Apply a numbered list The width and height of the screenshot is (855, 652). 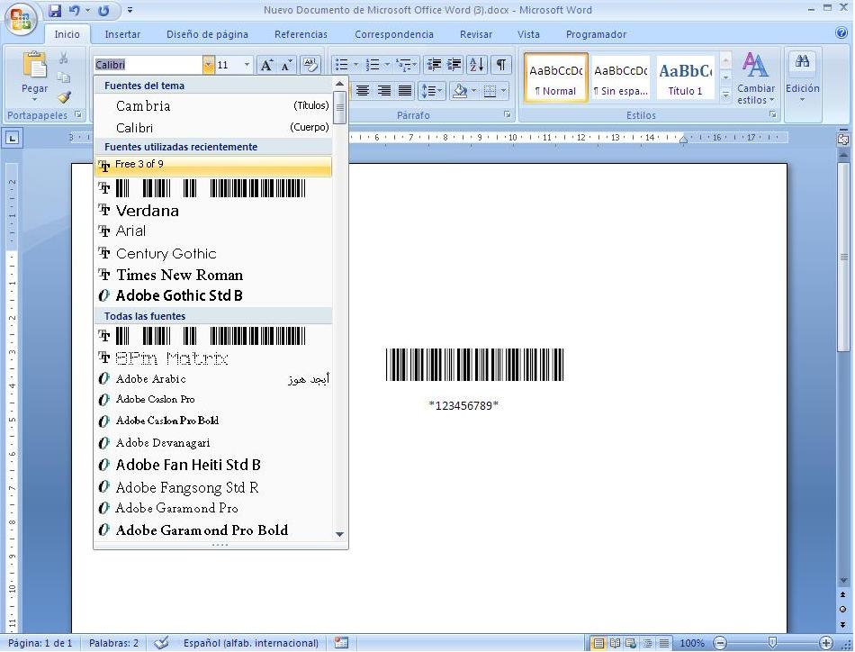click(x=373, y=66)
